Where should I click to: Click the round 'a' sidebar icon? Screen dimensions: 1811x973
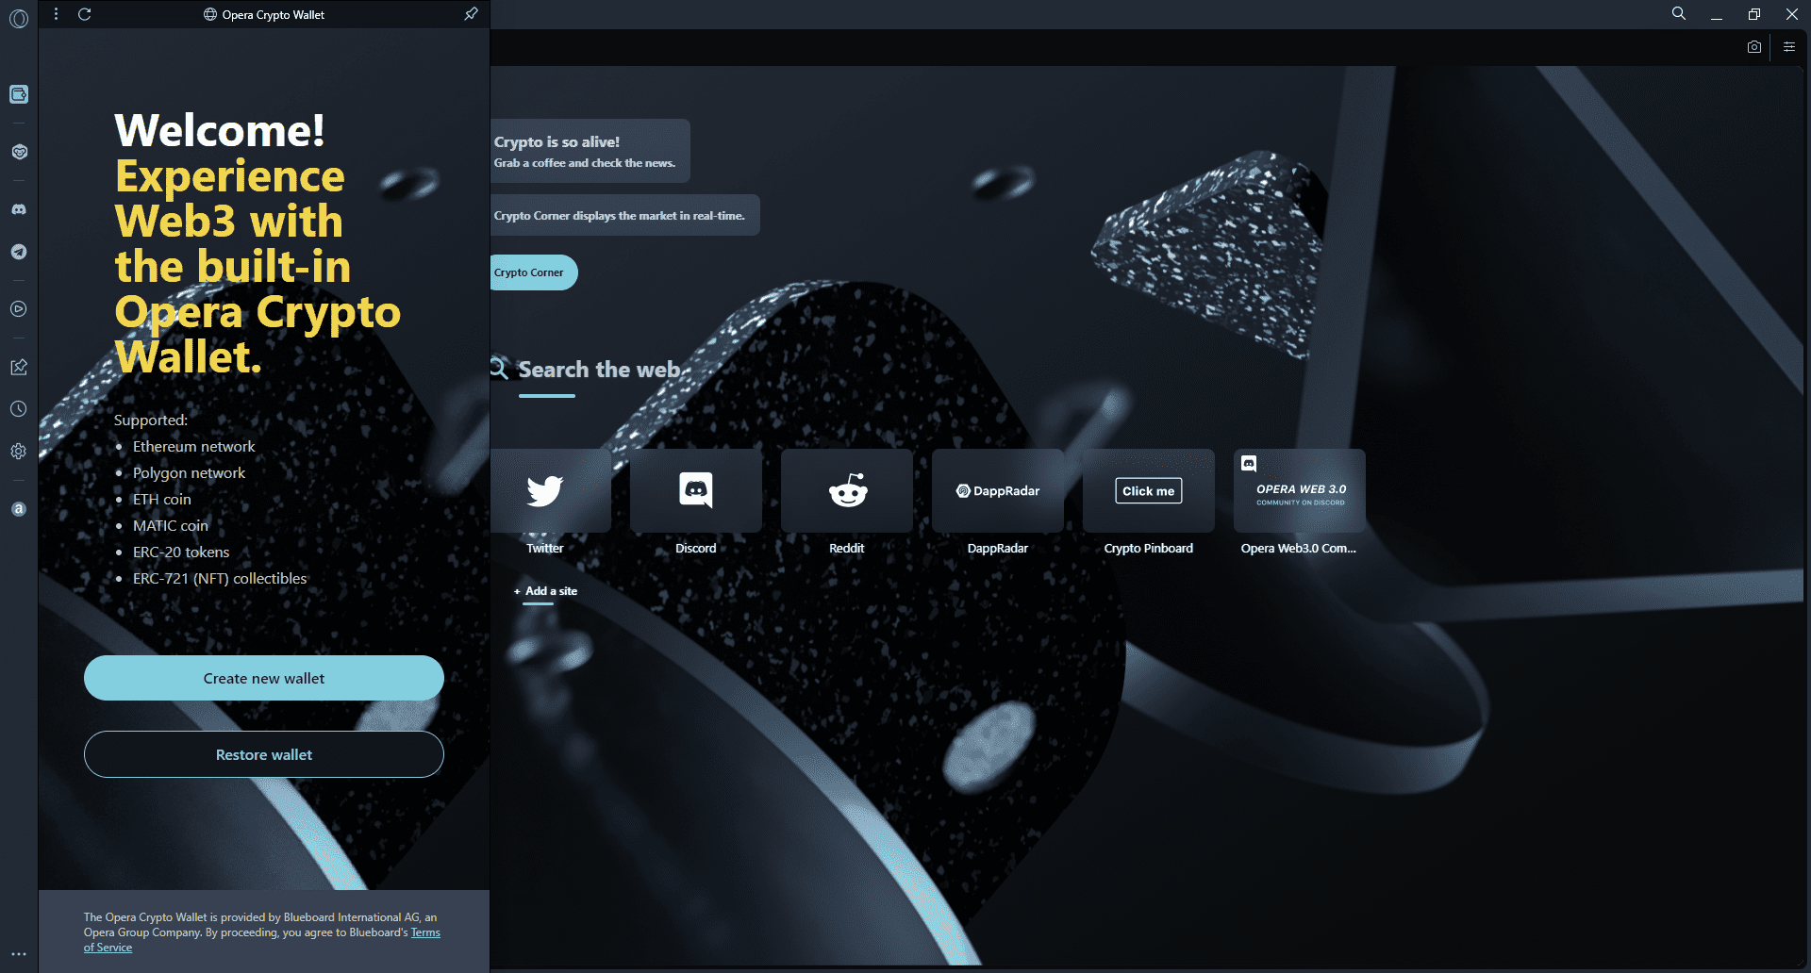(x=19, y=509)
